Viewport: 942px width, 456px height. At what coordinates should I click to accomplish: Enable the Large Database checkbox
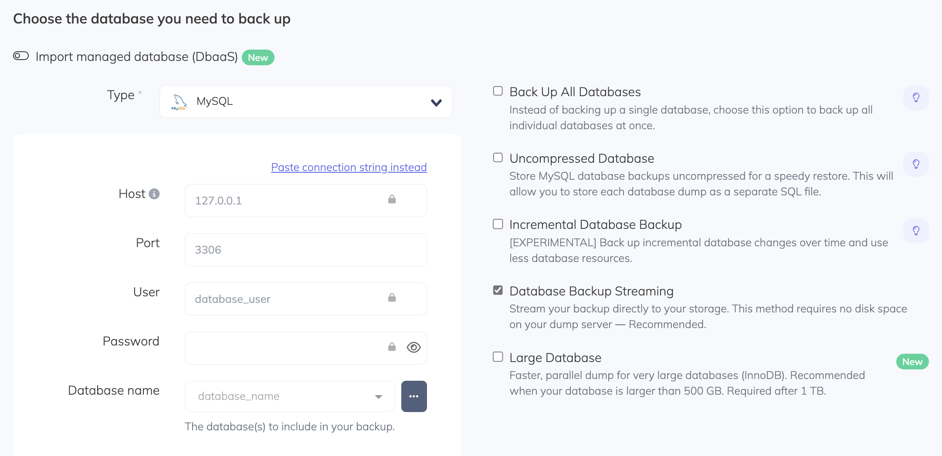coord(498,357)
